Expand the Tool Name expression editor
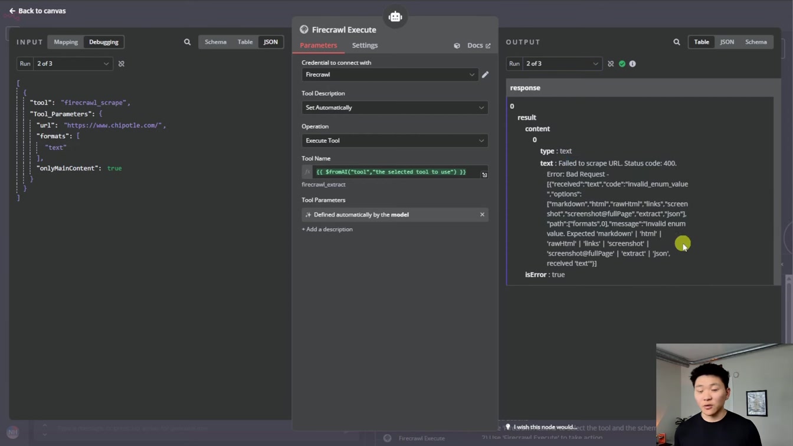Image resolution: width=793 pixels, height=446 pixels. tap(484, 175)
